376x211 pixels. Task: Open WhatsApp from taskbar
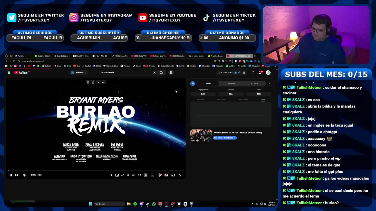154,204
